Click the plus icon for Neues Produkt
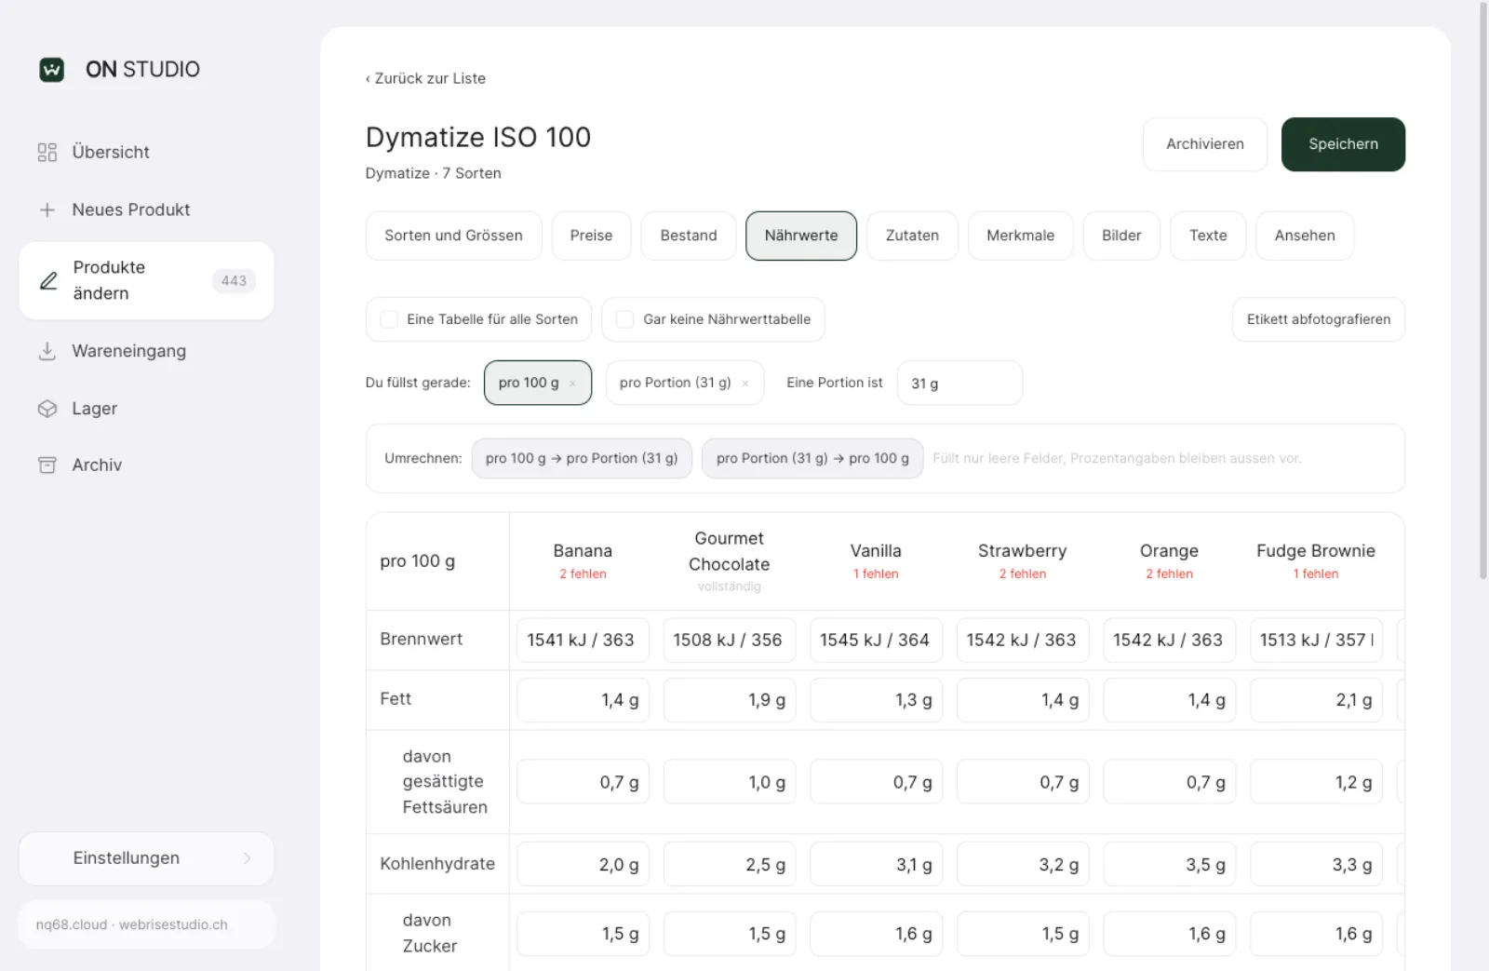The height and width of the screenshot is (971, 1489). click(x=47, y=210)
